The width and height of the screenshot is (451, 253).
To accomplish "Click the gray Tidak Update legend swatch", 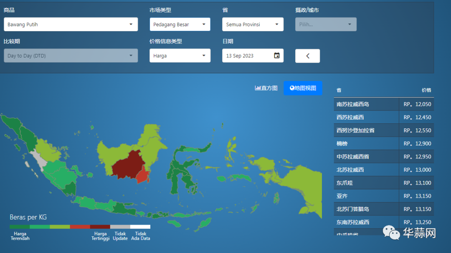I will tap(120, 227).
